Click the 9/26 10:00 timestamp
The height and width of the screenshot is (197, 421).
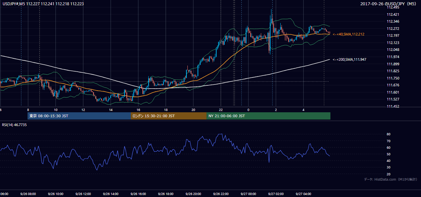tap(55, 194)
